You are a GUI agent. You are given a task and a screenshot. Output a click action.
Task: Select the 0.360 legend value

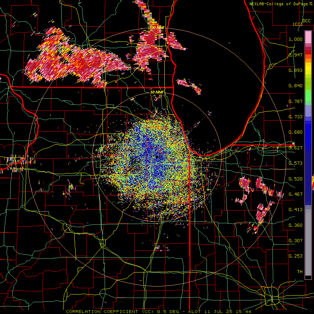(296, 225)
